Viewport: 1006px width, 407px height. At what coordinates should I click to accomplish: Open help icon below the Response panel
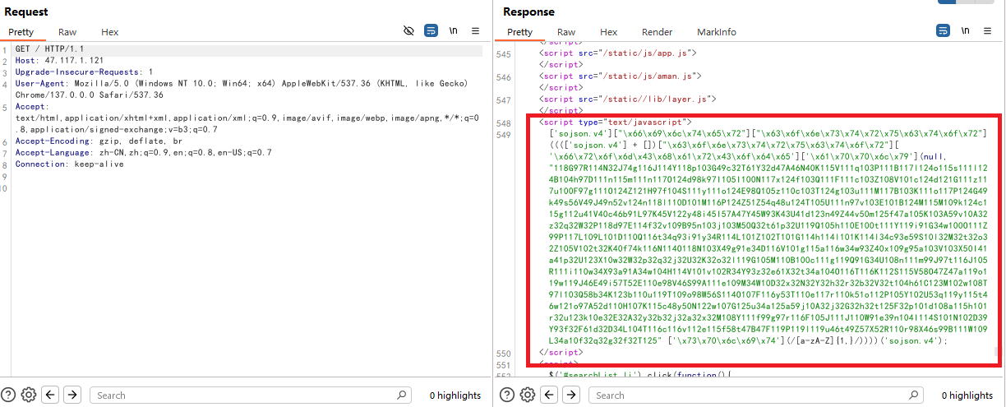coord(507,395)
